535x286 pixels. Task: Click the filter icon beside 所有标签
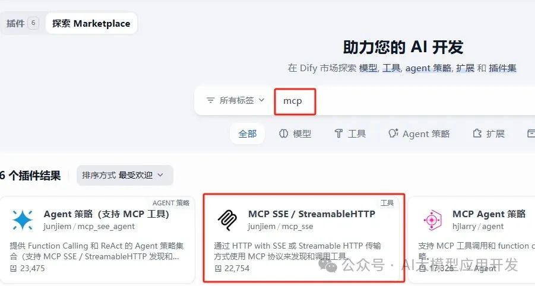pos(211,100)
